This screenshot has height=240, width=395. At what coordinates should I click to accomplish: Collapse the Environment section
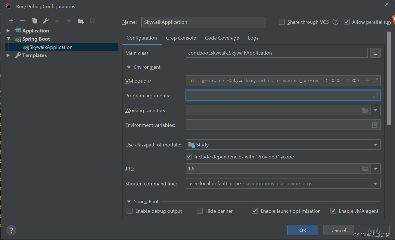tap(129, 67)
